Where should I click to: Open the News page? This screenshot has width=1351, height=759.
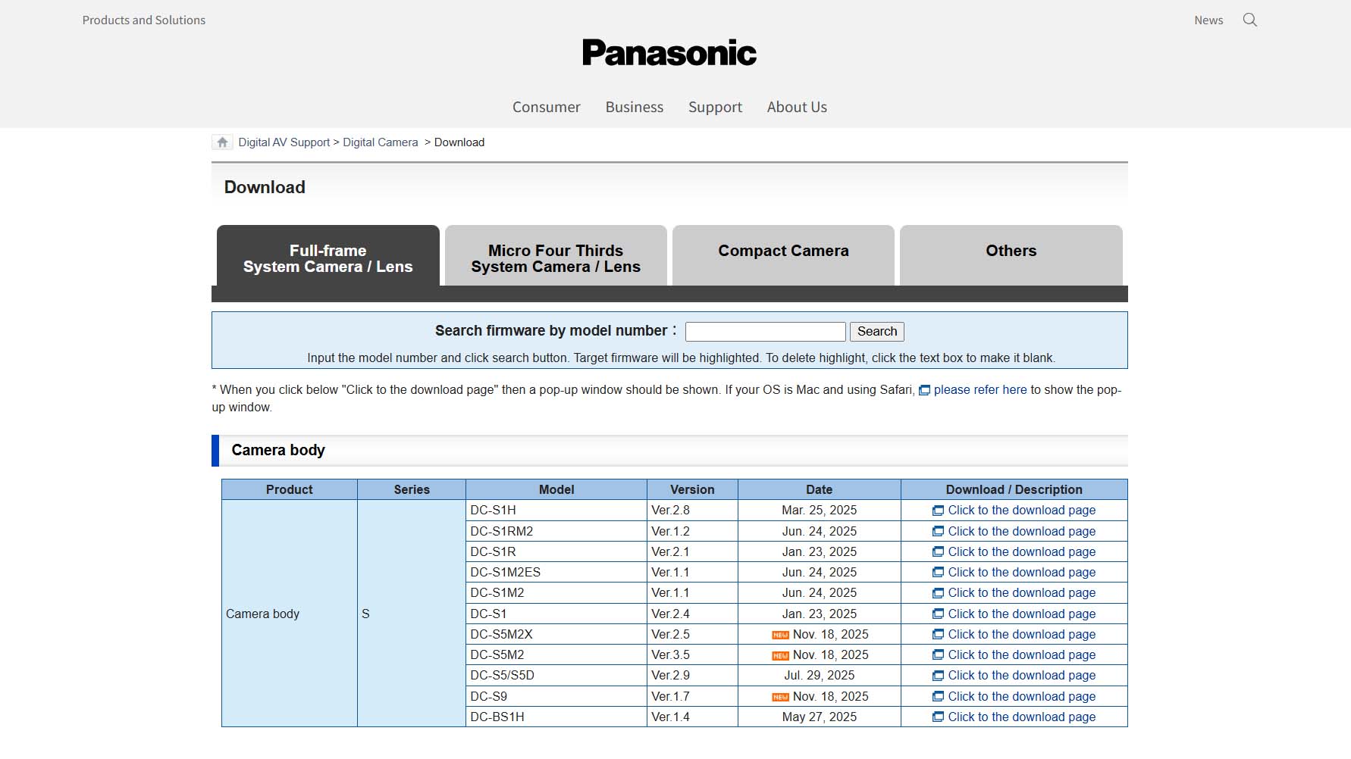point(1208,20)
